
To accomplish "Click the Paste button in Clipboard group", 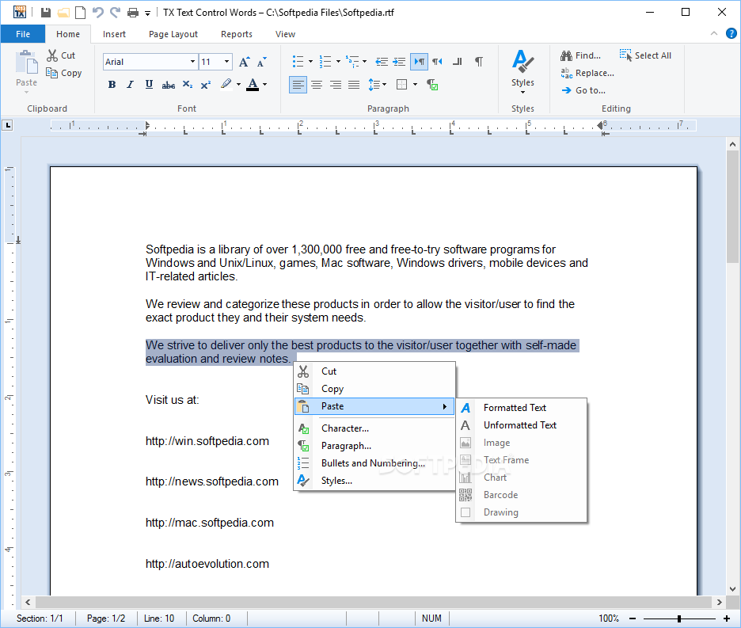I will pos(26,71).
